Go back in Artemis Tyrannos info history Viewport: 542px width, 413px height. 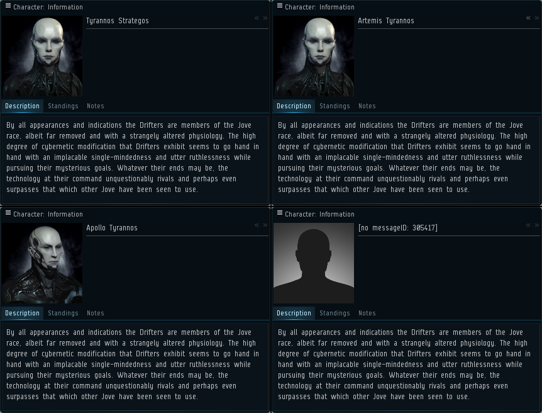pyautogui.click(x=528, y=18)
